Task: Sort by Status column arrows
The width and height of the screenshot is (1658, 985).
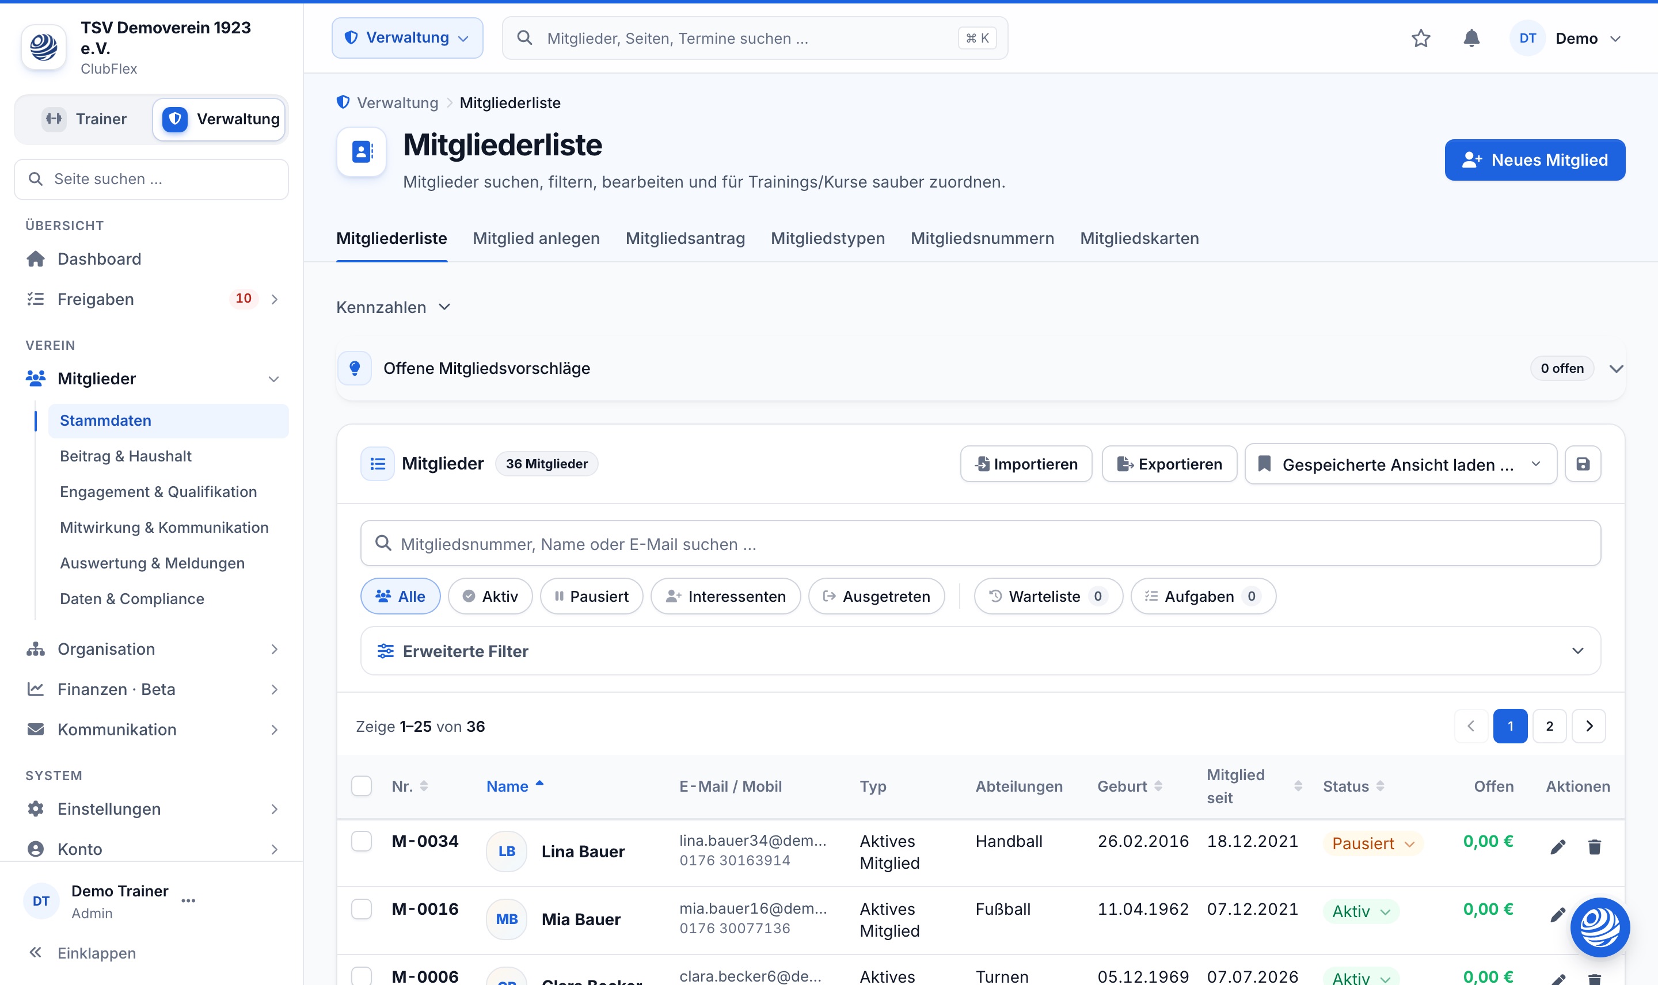Action: coord(1380,787)
